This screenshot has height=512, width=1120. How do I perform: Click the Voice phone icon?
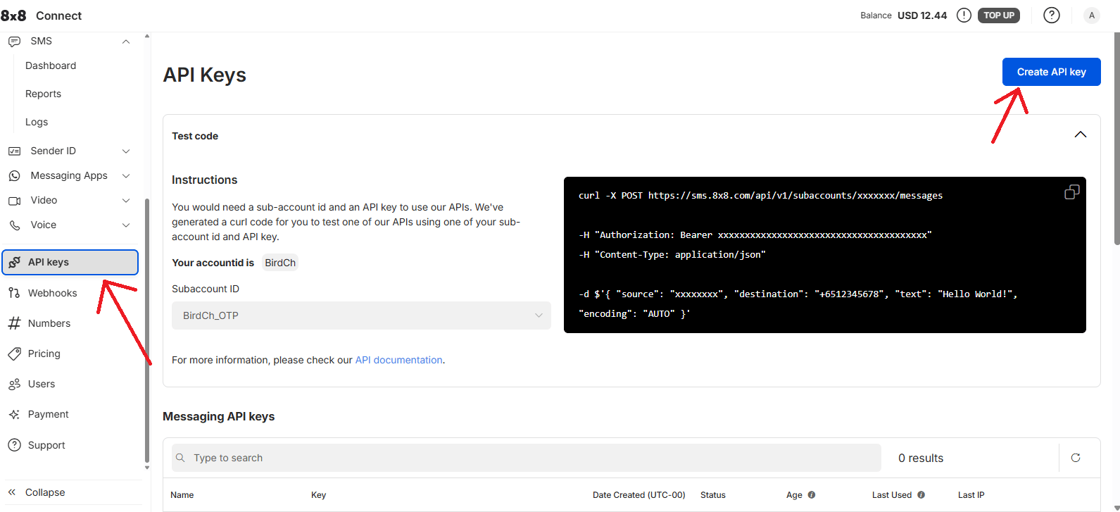tap(14, 225)
